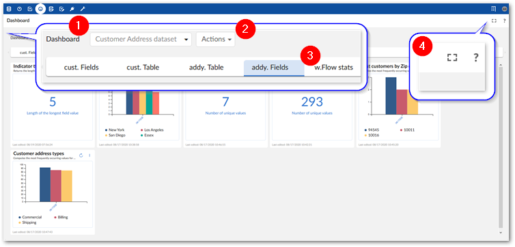Click the Billing legend entry

[x=61, y=217]
